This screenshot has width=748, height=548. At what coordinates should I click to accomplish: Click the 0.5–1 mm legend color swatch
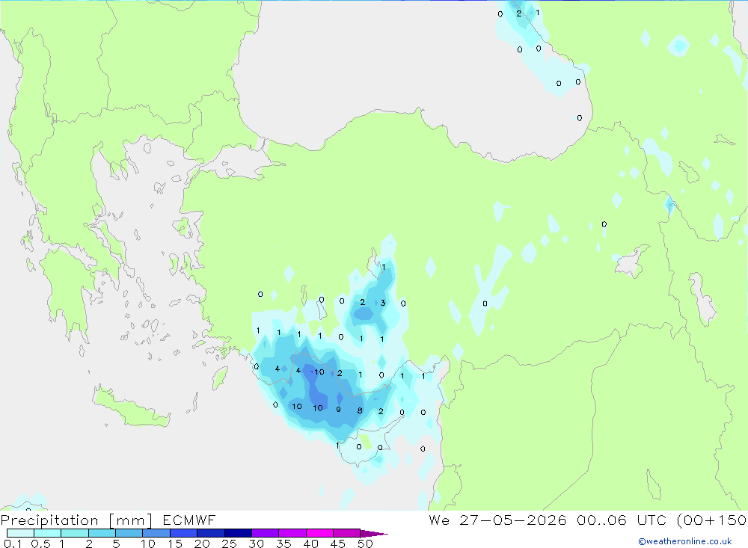47,533
